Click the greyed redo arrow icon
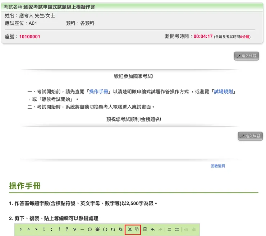The width and height of the screenshot is (266, 236). coord(160,230)
